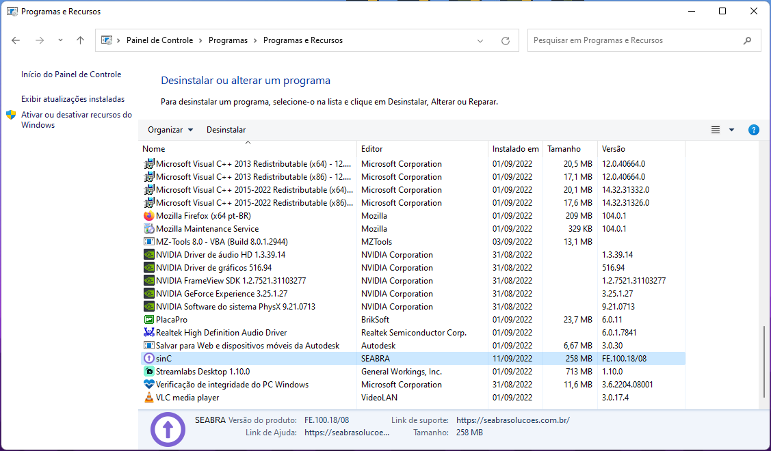Click Realtek Semiconductor Corp. editor cell
The height and width of the screenshot is (451, 771).
click(x=413, y=333)
